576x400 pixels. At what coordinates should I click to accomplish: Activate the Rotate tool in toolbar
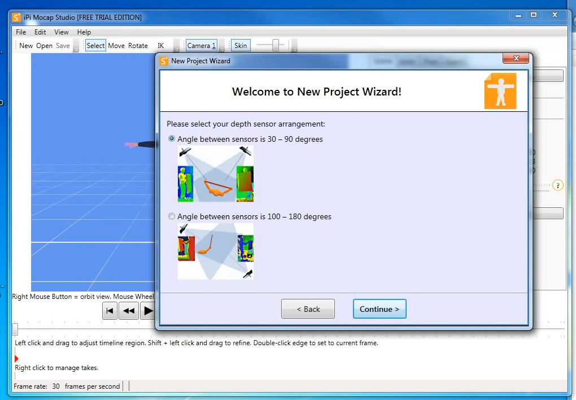[x=138, y=46]
